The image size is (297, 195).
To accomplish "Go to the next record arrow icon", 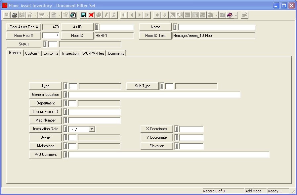I will click(140, 15).
